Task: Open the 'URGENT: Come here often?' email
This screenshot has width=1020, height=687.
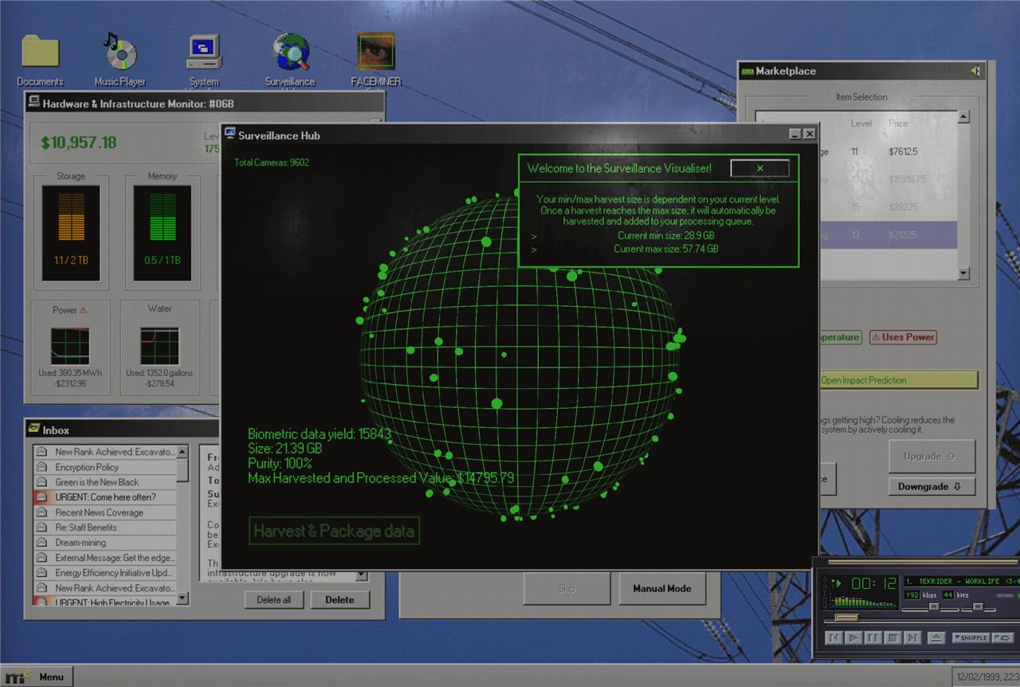Action: tap(105, 497)
